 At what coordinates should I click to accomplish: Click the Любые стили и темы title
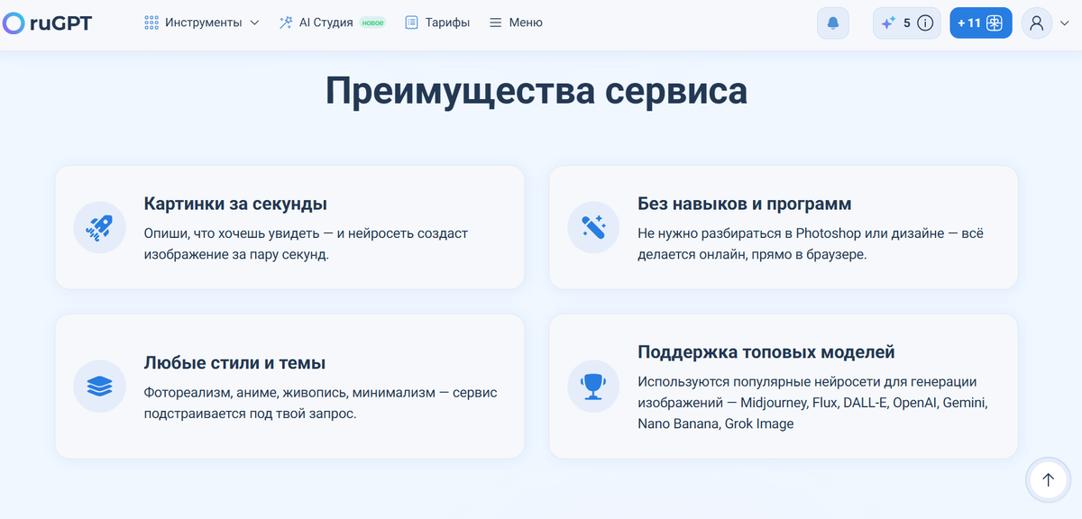point(234,363)
